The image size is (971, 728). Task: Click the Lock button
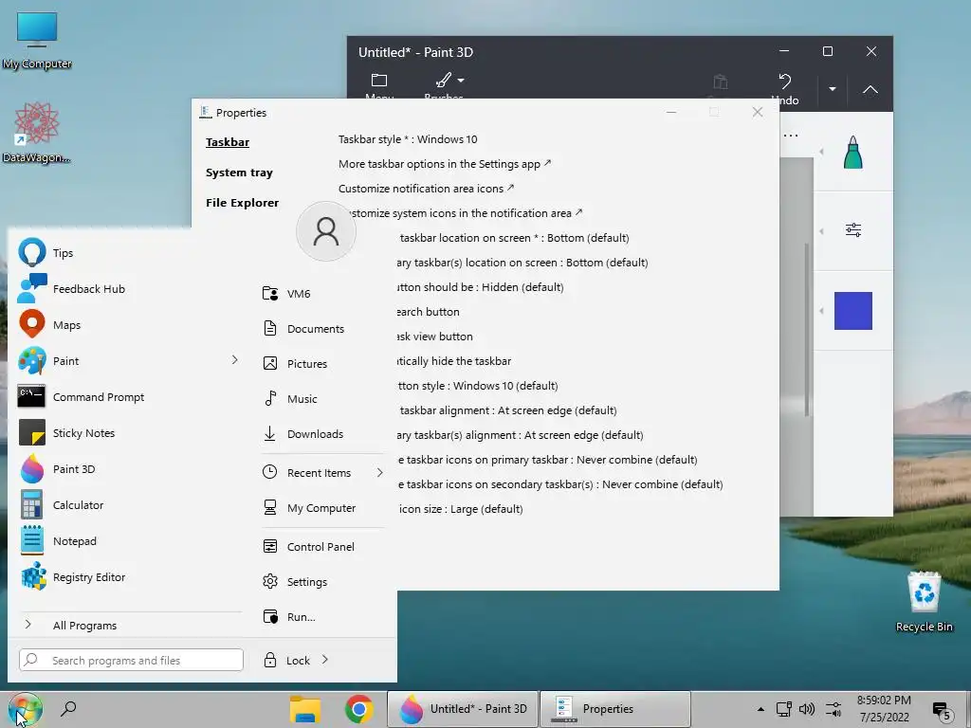(x=287, y=660)
